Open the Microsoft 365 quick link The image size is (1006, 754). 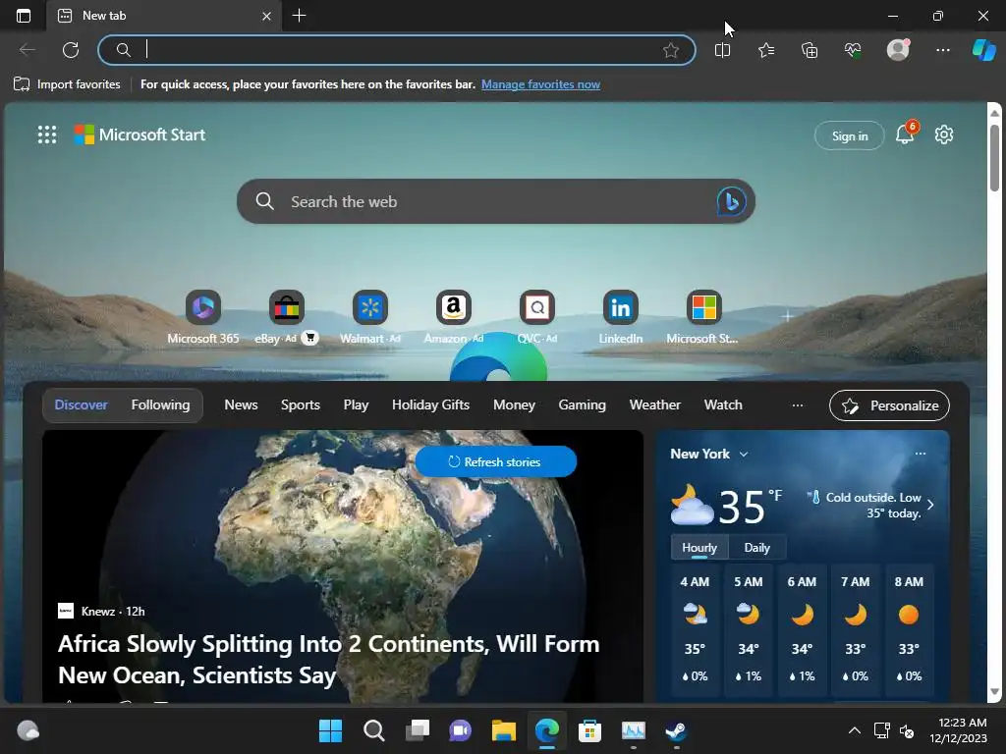[202, 317]
